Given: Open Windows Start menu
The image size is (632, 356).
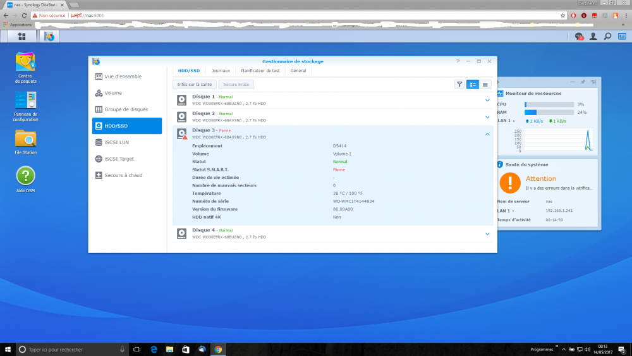Looking at the screenshot, I should tap(8, 349).
